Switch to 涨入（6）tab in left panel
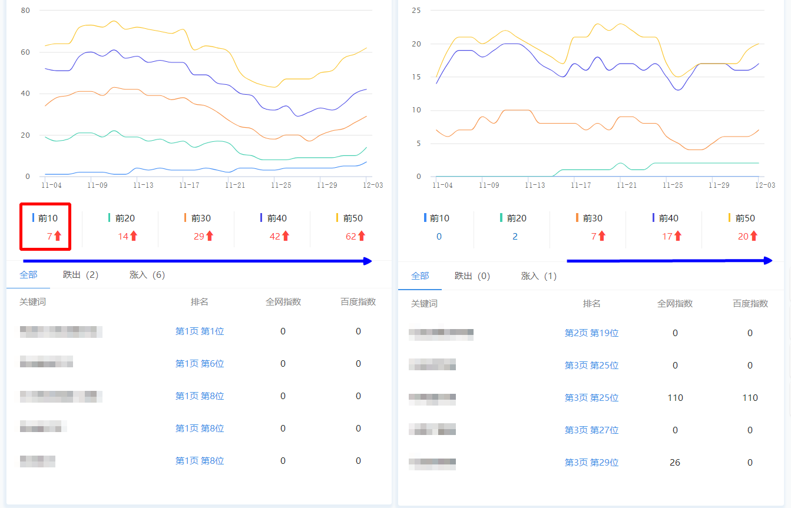The width and height of the screenshot is (791, 508). (147, 275)
